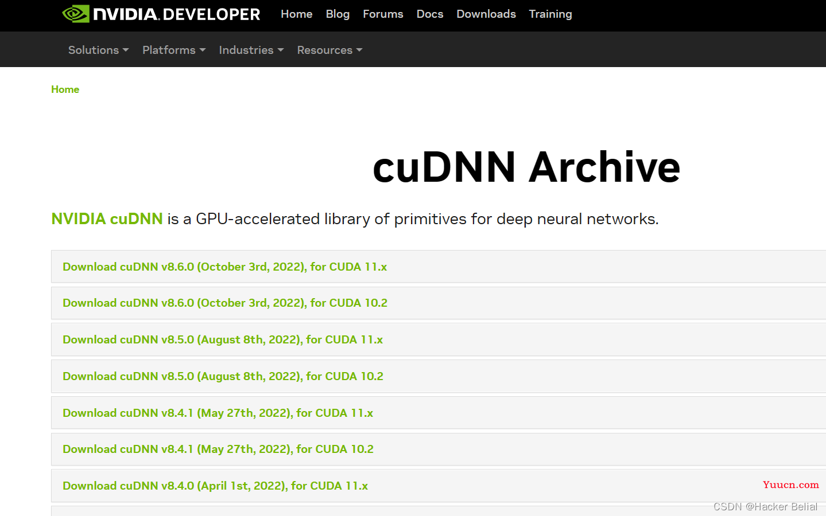Expand the Industries dropdown menu
The height and width of the screenshot is (516, 826).
click(x=251, y=50)
